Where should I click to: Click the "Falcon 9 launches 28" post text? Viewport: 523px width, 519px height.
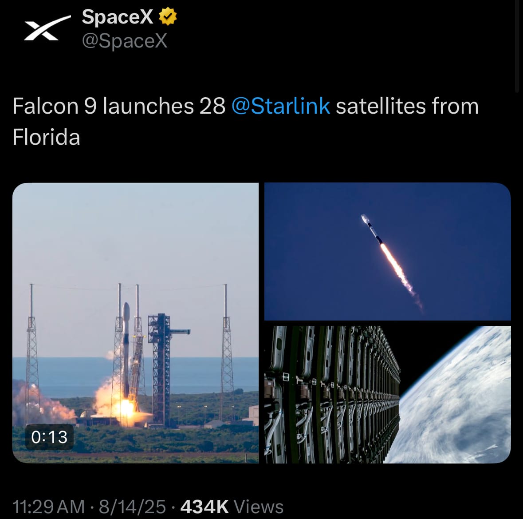pyautogui.click(x=119, y=106)
